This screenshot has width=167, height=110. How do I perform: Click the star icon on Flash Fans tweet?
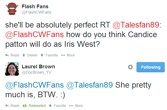pos(42,55)
